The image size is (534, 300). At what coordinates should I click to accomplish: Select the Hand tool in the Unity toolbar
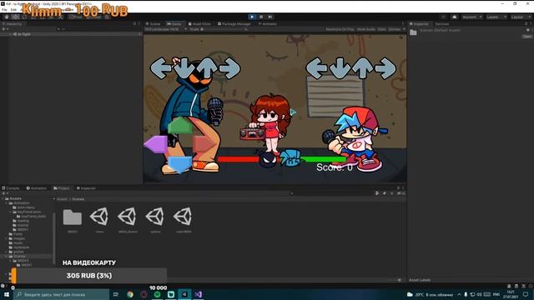click(x=7, y=17)
